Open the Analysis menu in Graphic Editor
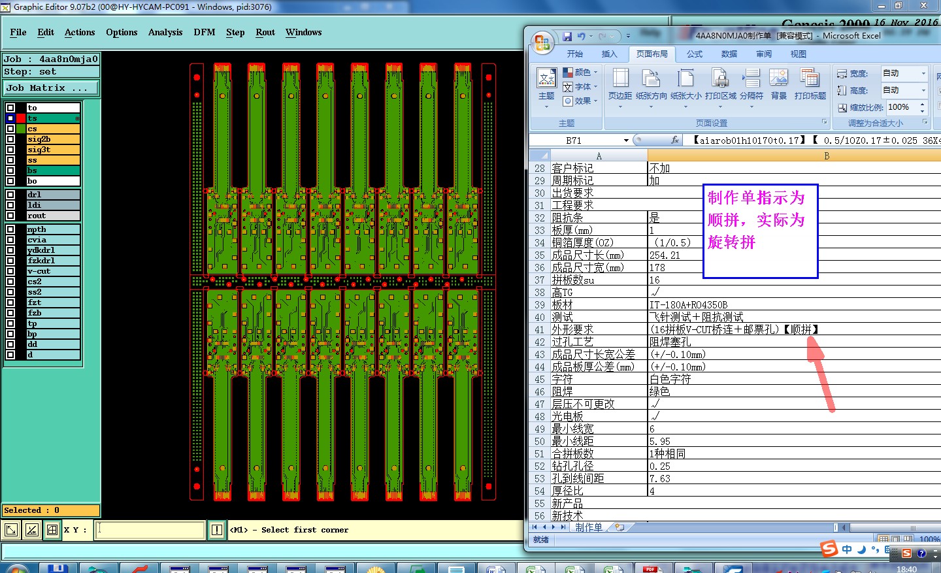The height and width of the screenshot is (573, 941). 165,32
